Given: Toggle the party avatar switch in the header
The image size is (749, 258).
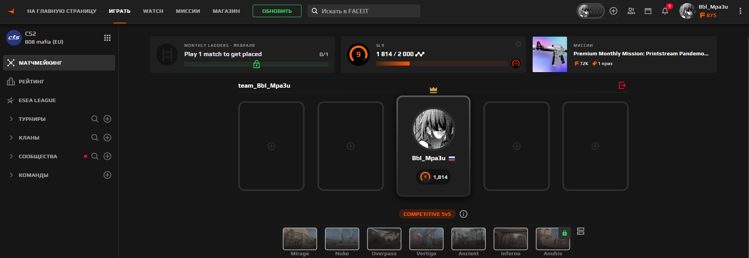Looking at the screenshot, I should [x=590, y=11].
